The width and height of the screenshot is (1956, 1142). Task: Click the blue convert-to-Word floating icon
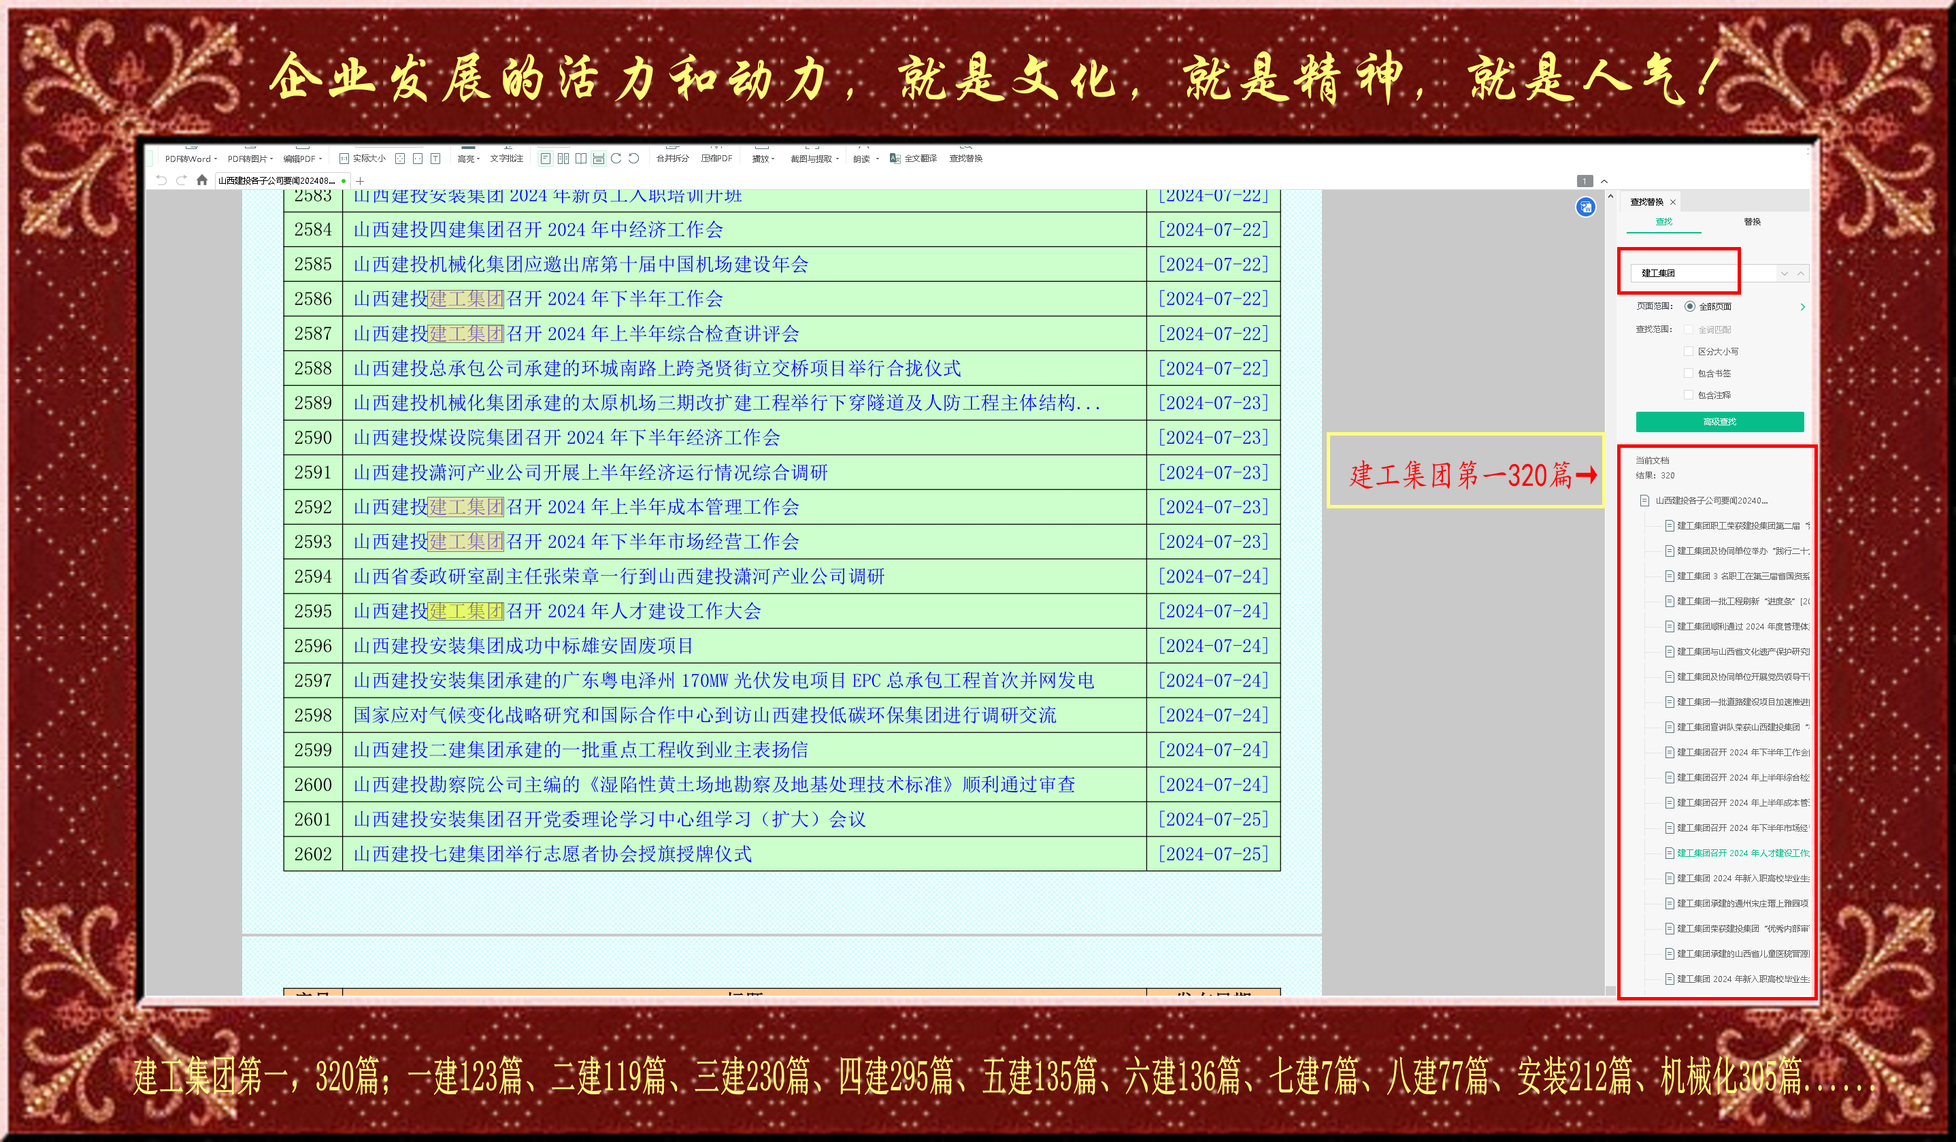click(1585, 206)
